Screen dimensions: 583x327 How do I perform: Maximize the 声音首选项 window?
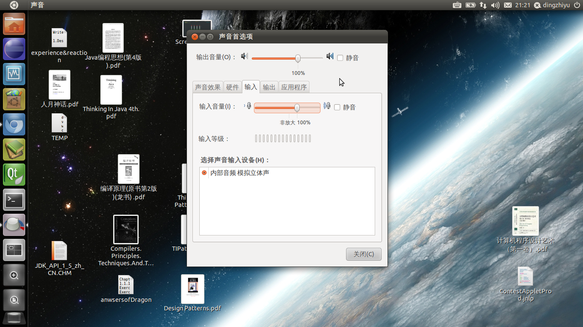210,37
